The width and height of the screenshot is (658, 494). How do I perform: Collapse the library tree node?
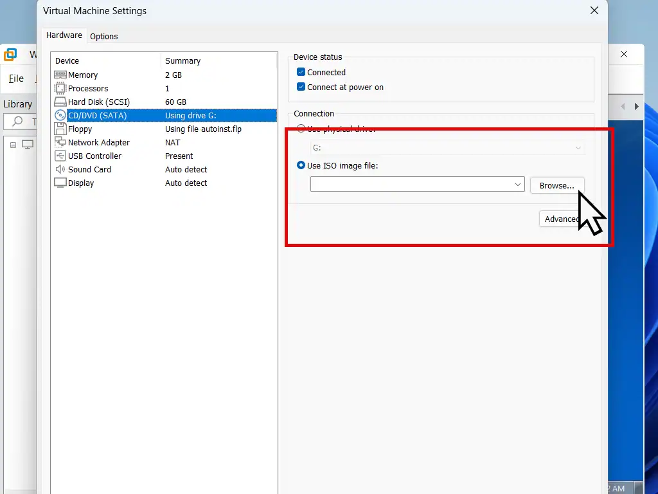point(13,145)
